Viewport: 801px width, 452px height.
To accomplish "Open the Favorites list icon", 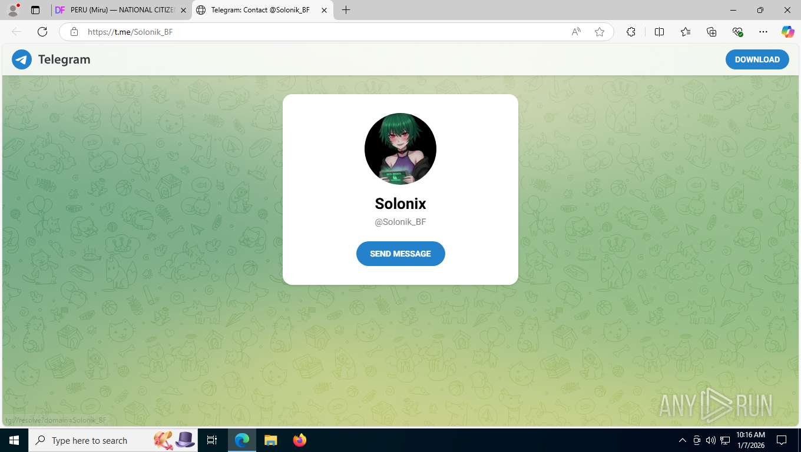I will 686,32.
